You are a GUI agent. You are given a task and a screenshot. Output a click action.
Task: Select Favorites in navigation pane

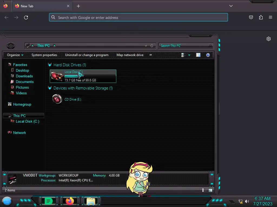pos(20,65)
